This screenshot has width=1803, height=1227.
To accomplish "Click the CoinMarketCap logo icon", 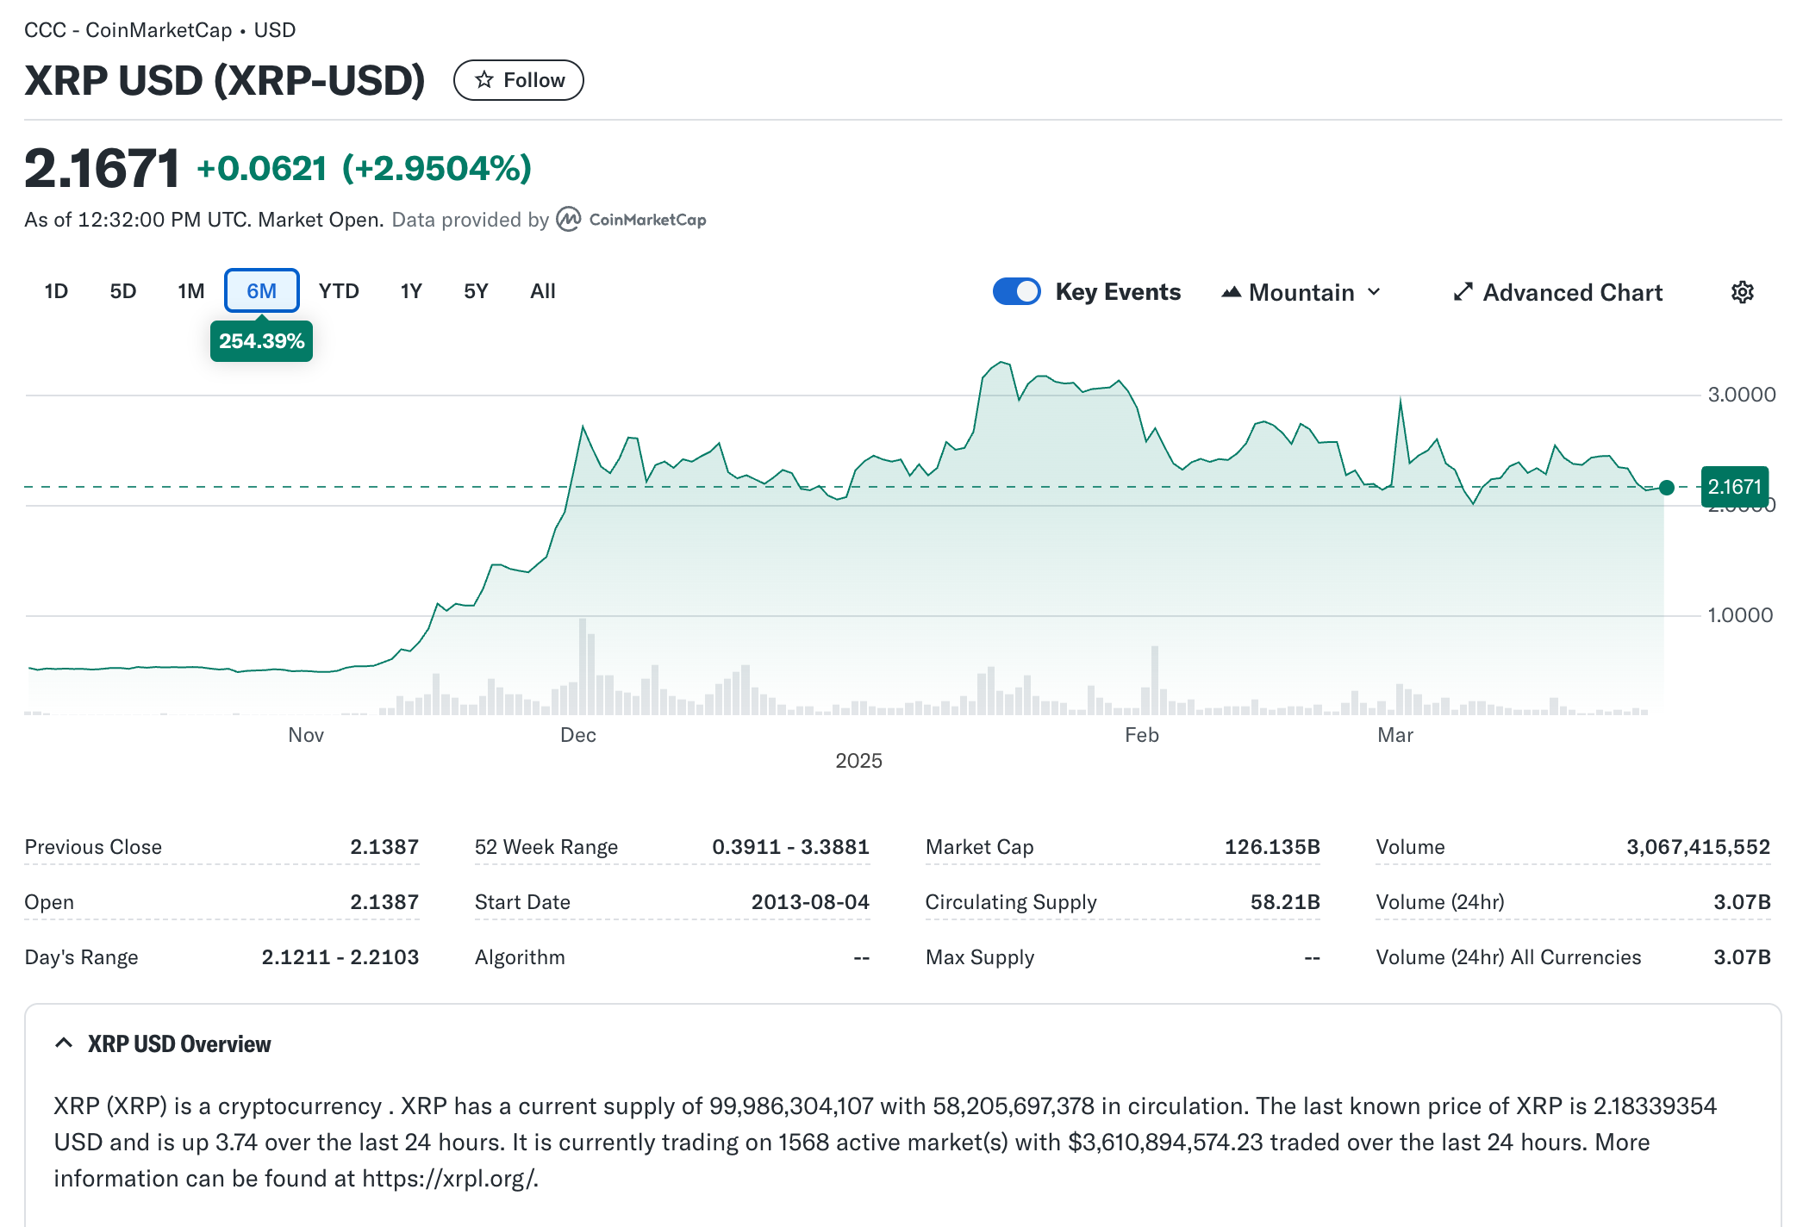I will [x=568, y=220].
